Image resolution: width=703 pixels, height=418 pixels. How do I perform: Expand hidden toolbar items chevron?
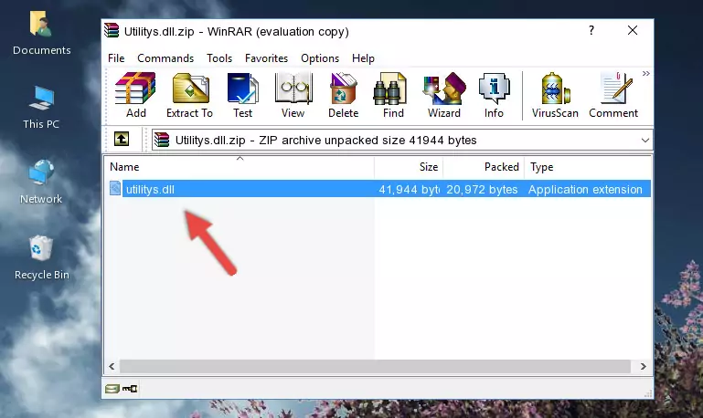[x=645, y=74]
